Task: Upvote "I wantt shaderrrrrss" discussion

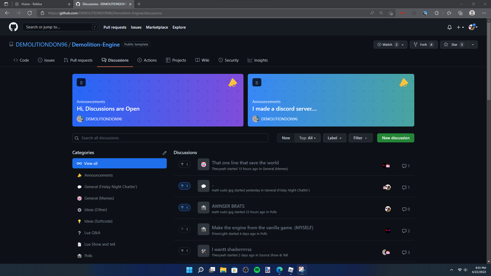Action: click(184, 251)
